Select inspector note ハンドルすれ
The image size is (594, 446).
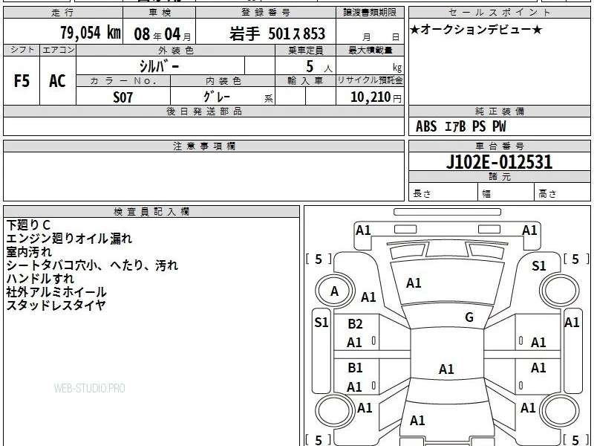tap(40, 278)
